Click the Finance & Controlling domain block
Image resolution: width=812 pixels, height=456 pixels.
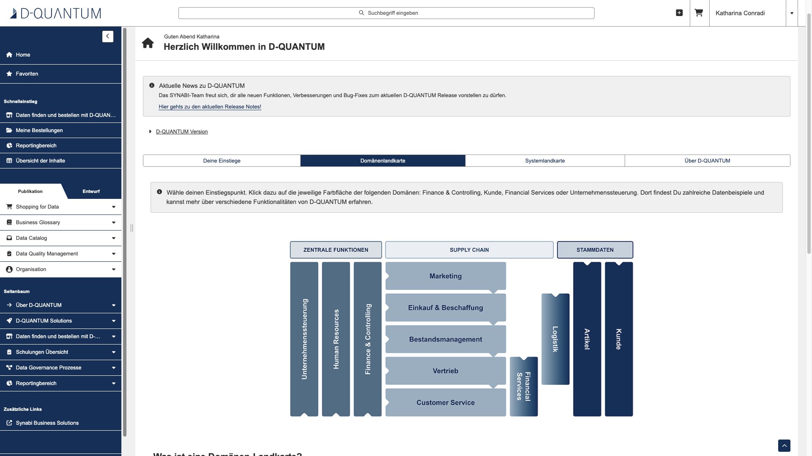click(x=368, y=339)
